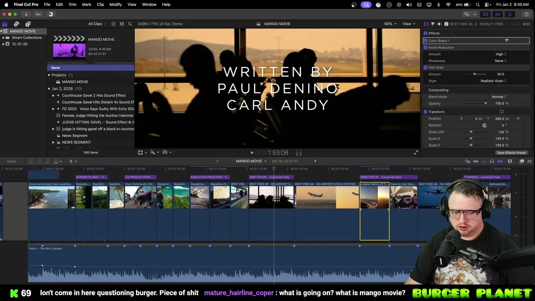Open the Info inspector icon

point(446,24)
